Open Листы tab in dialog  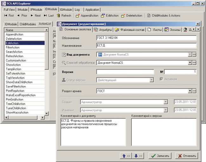(x=155, y=30)
